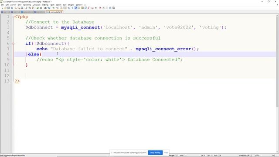The width and height of the screenshot is (279, 157).
Task: Click Stop sharing button
Action: (x=155, y=153)
